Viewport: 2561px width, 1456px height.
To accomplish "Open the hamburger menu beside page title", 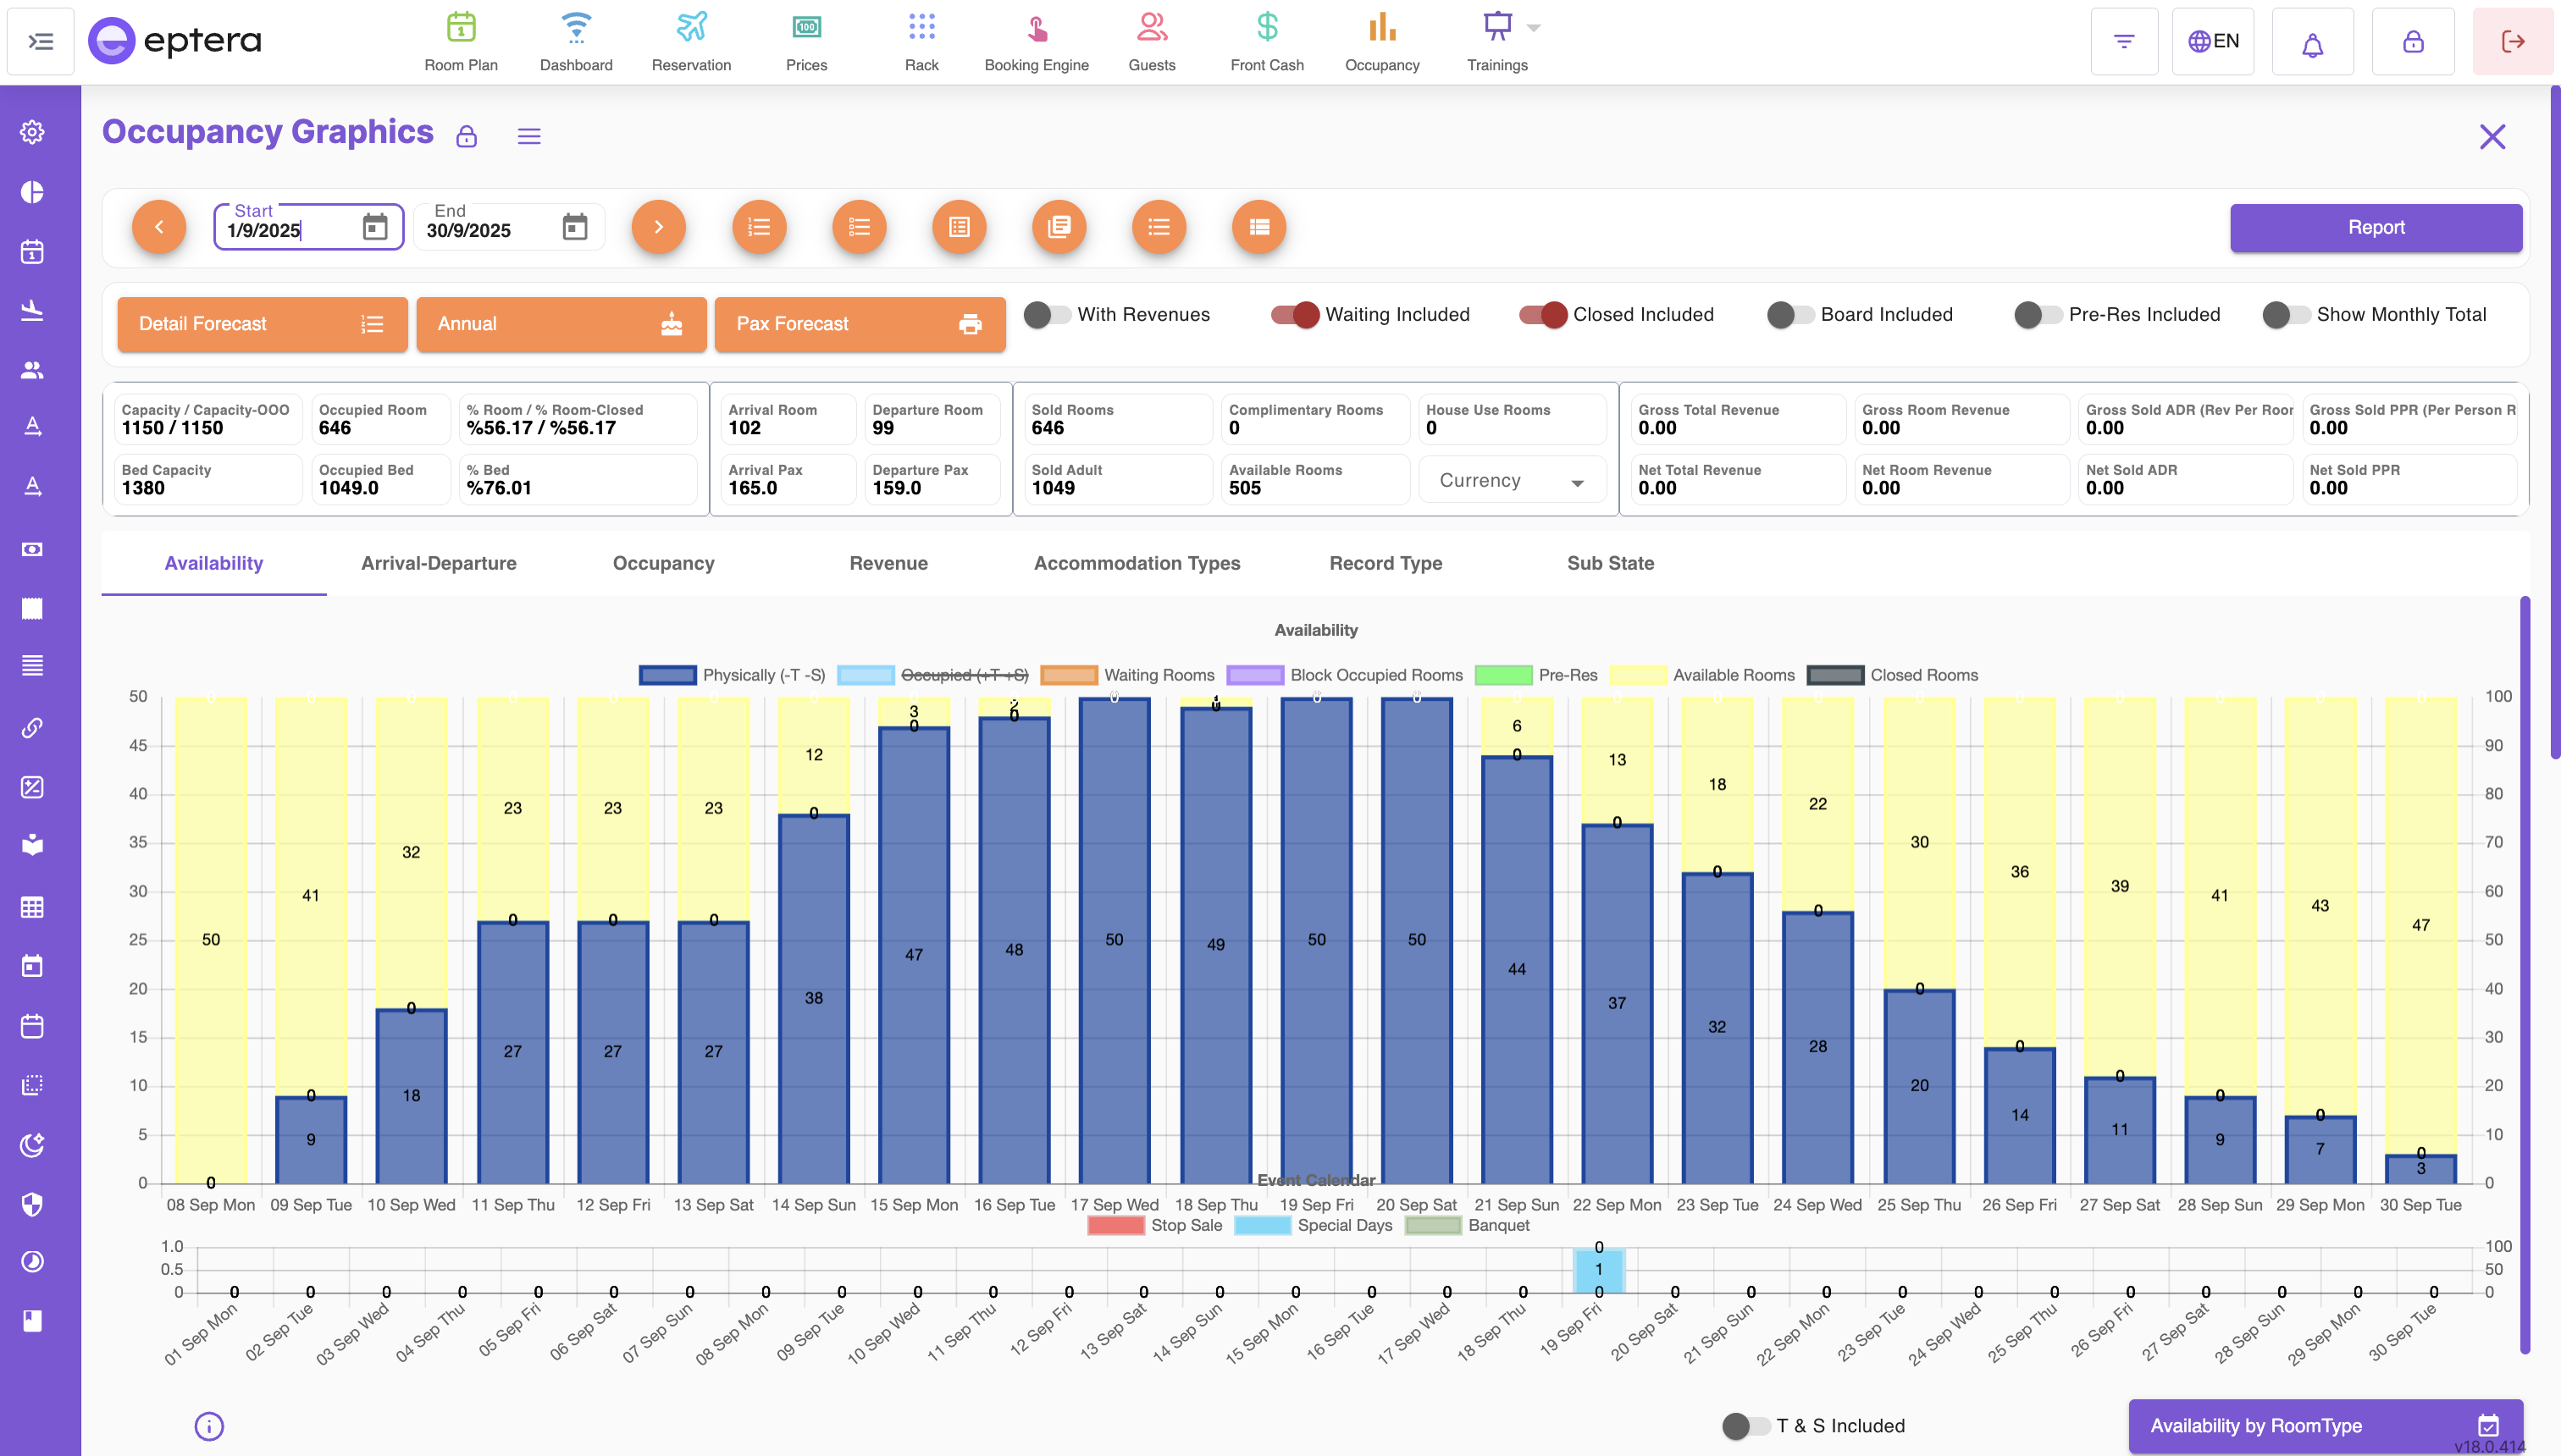I will pyautogui.click(x=529, y=137).
